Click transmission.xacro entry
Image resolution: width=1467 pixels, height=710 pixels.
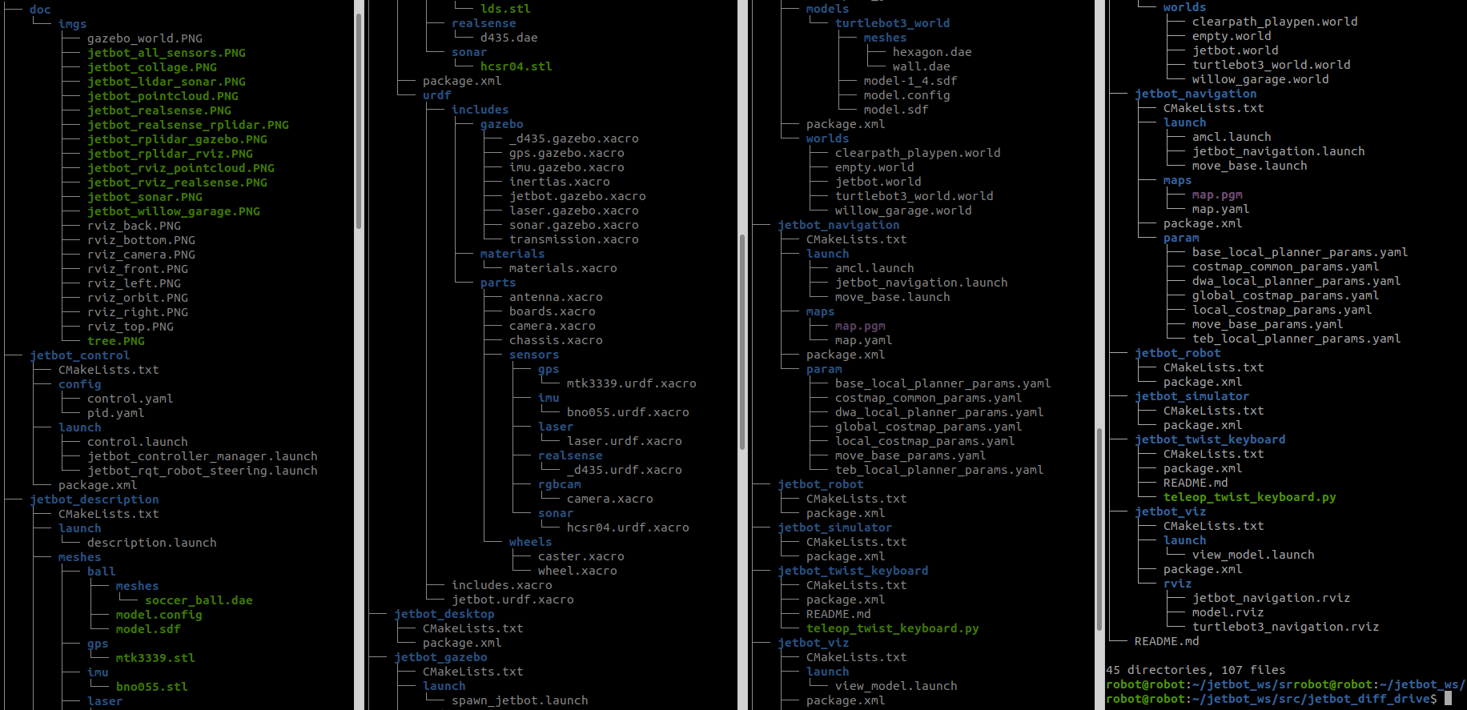[x=574, y=239]
